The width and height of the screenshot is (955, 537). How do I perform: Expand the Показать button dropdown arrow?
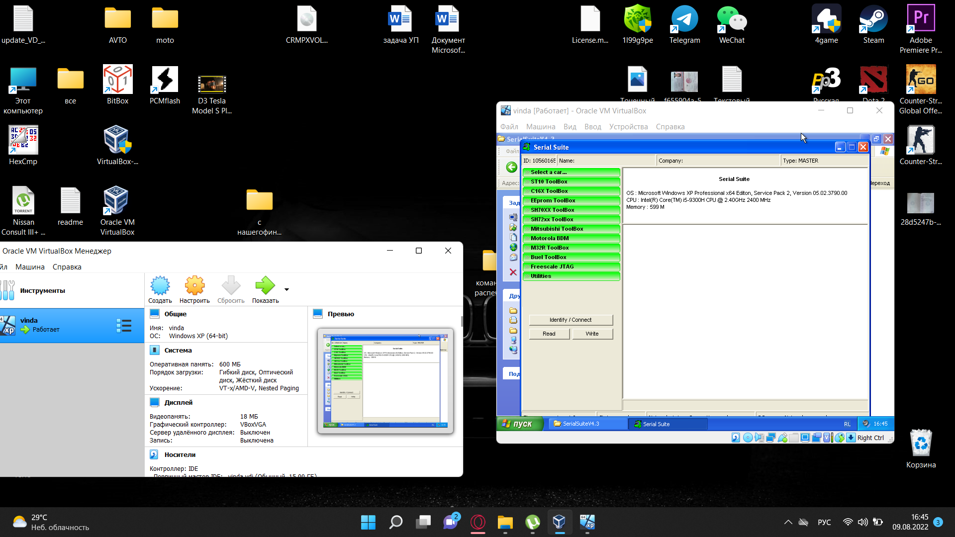[x=286, y=289]
